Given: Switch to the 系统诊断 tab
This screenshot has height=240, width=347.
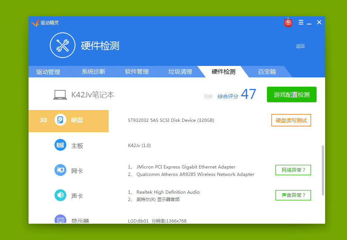Looking at the screenshot, I should (x=93, y=72).
